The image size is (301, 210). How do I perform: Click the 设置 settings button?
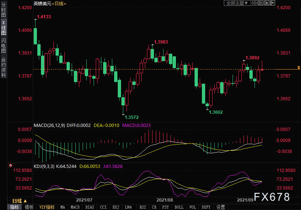(221, 207)
